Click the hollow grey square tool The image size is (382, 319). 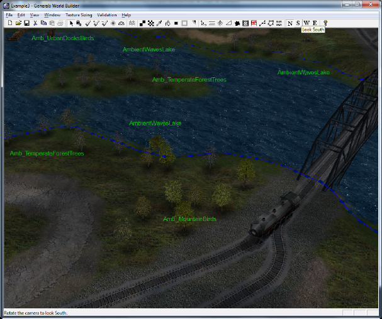[184, 23]
